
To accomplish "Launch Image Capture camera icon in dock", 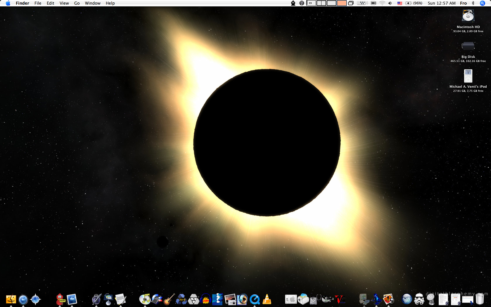I will pos(230,299).
